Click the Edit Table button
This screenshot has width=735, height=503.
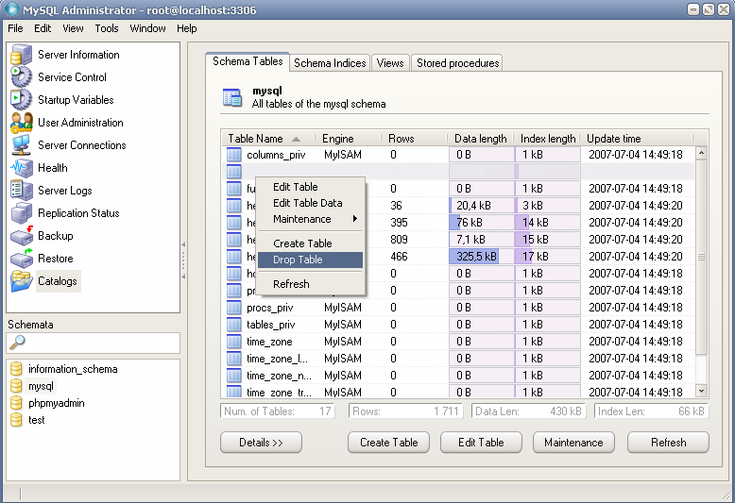(x=481, y=443)
